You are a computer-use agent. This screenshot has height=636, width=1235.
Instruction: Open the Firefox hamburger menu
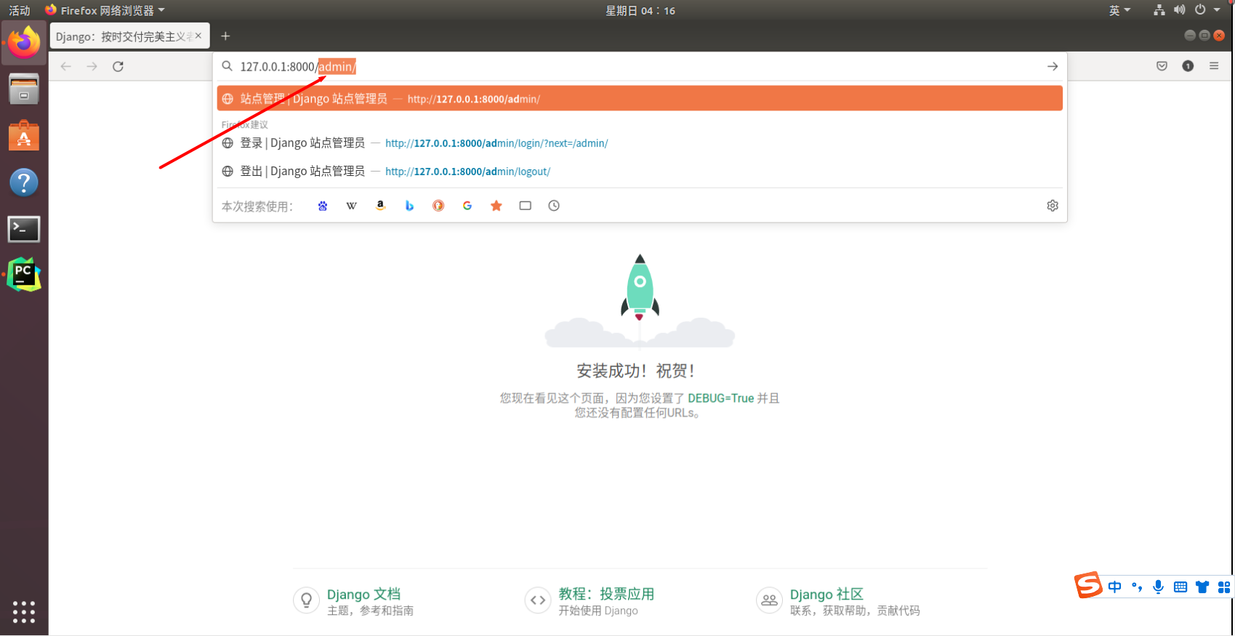tap(1214, 66)
